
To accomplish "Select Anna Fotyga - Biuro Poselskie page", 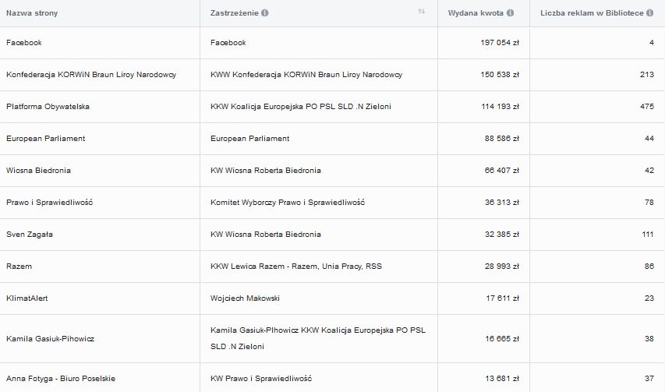I will [x=61, y=379].
